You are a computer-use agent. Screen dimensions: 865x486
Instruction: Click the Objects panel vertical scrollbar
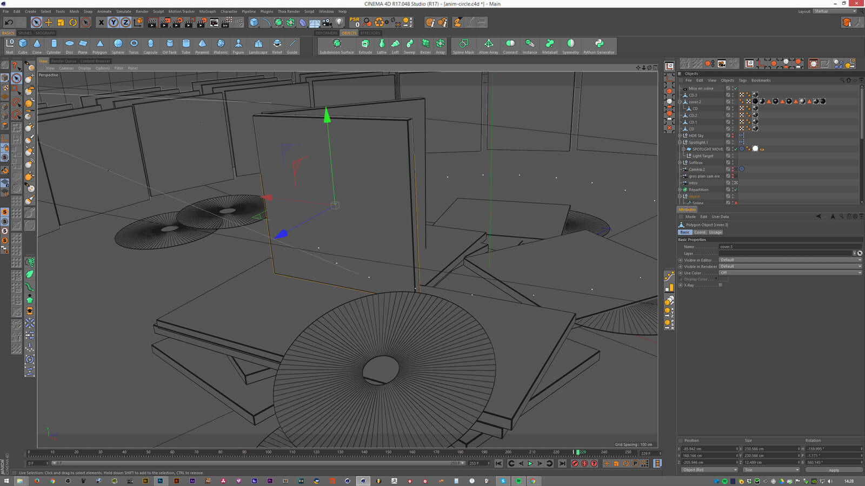tap(862, 113)
